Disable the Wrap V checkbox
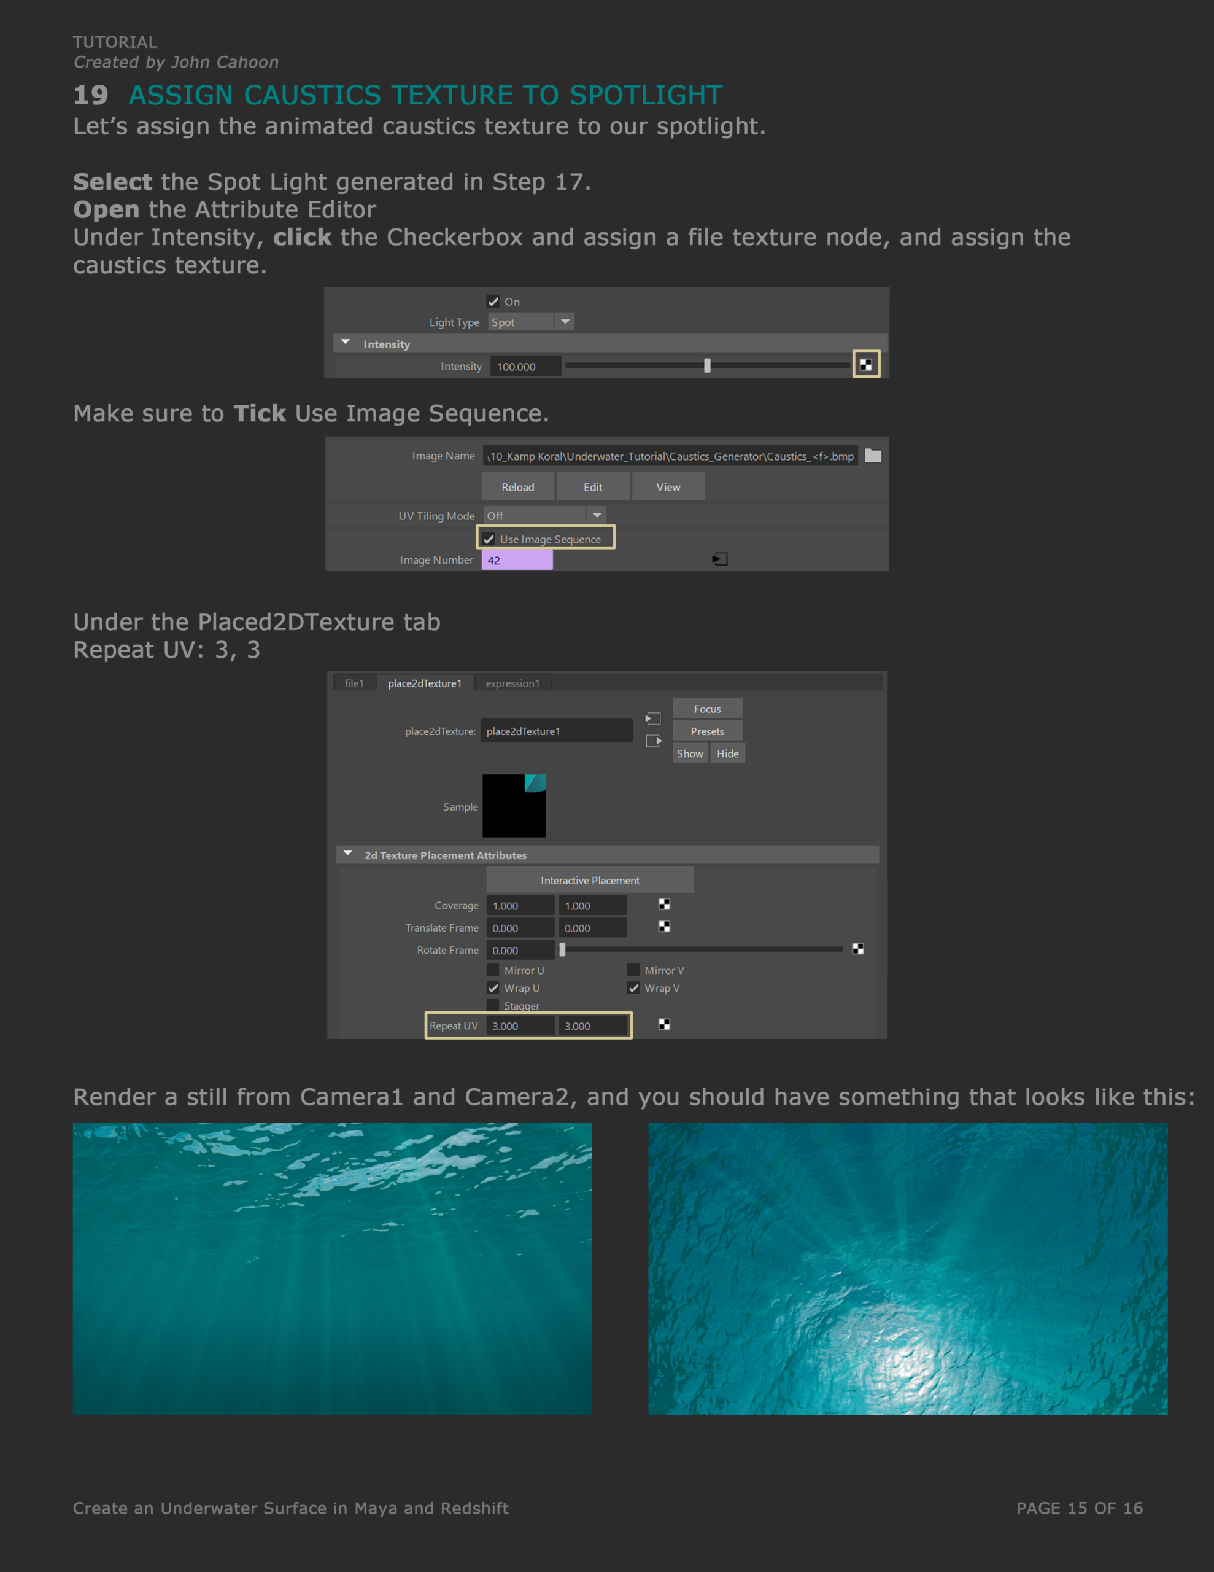The width and height of the screenshot is (1214, 1572). [x=633, y=987]
